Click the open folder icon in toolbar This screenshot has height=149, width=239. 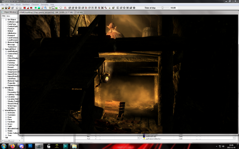[x=3, y=8]
